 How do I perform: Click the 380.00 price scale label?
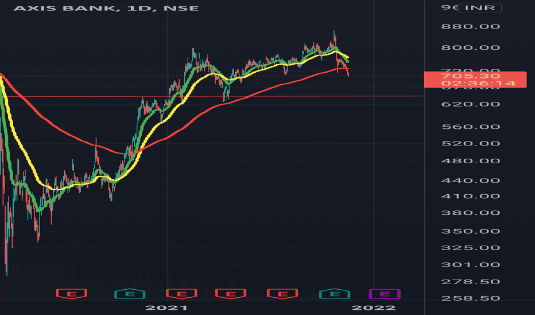click(471, 213)
